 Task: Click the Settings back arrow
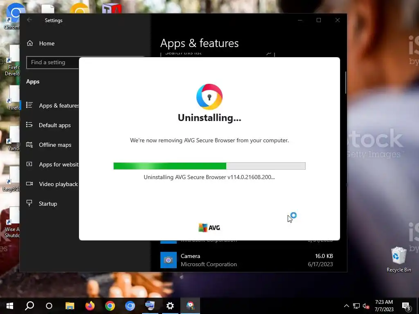point(29,20)
